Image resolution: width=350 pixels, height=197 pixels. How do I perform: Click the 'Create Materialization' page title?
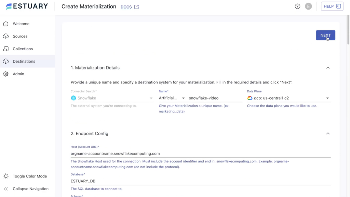tap(89, 6)
